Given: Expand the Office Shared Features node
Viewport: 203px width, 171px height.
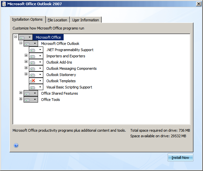Looking at the screenshot, I should pyautogui.click(x=21, y=92).
